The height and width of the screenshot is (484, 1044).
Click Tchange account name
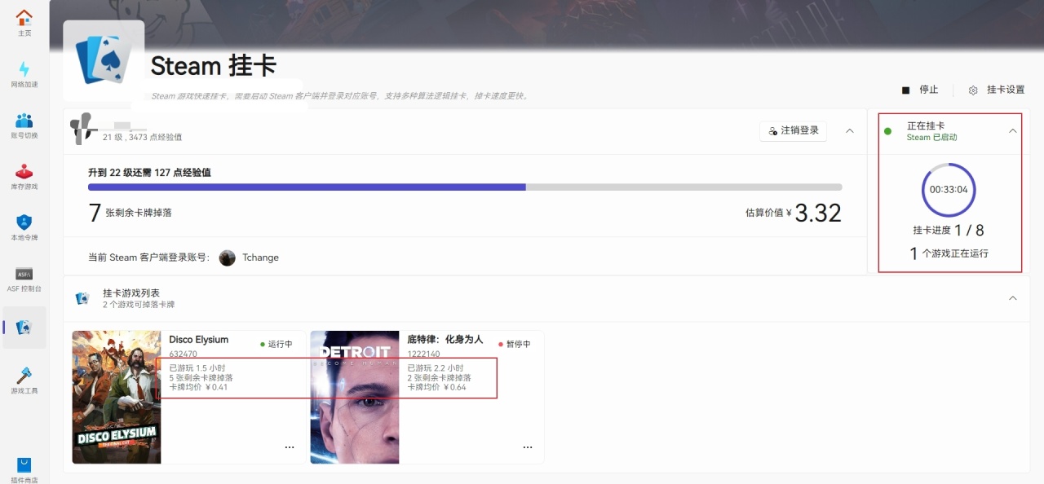click(x=260, y=257)
